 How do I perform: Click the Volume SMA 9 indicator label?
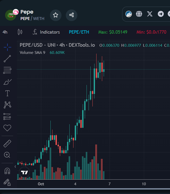33,53
